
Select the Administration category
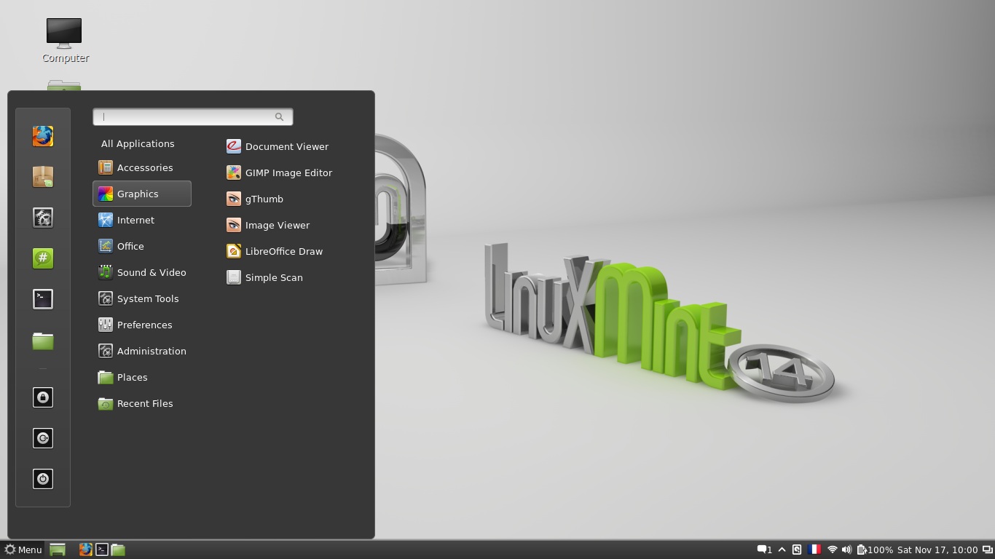point(142,351)
